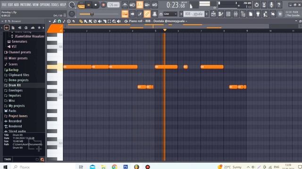302x169 pixels.
Task: Select the Delete tool
Action: (x=95, y=21)
